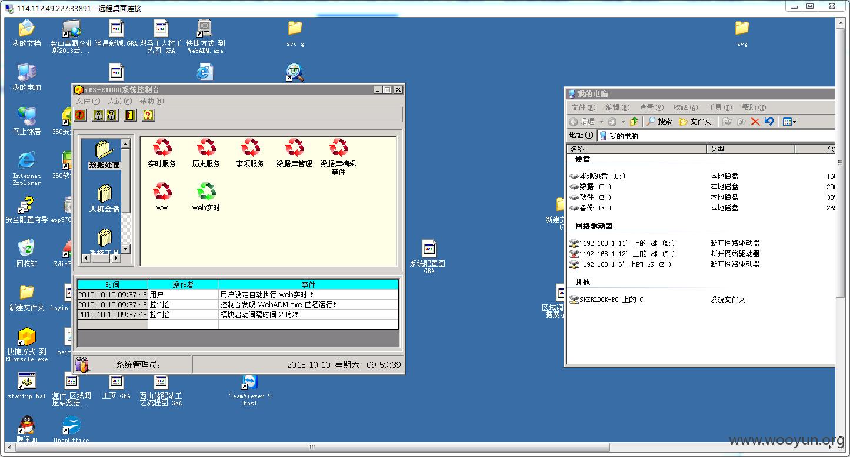Open the view mode dropdown in 我的电脑
This screenshot has width=850, height=457.
click(794, 122)
